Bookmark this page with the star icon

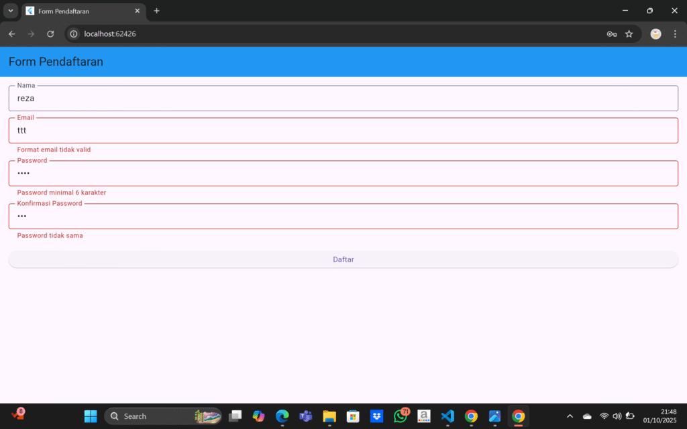[x=629, y=34]
